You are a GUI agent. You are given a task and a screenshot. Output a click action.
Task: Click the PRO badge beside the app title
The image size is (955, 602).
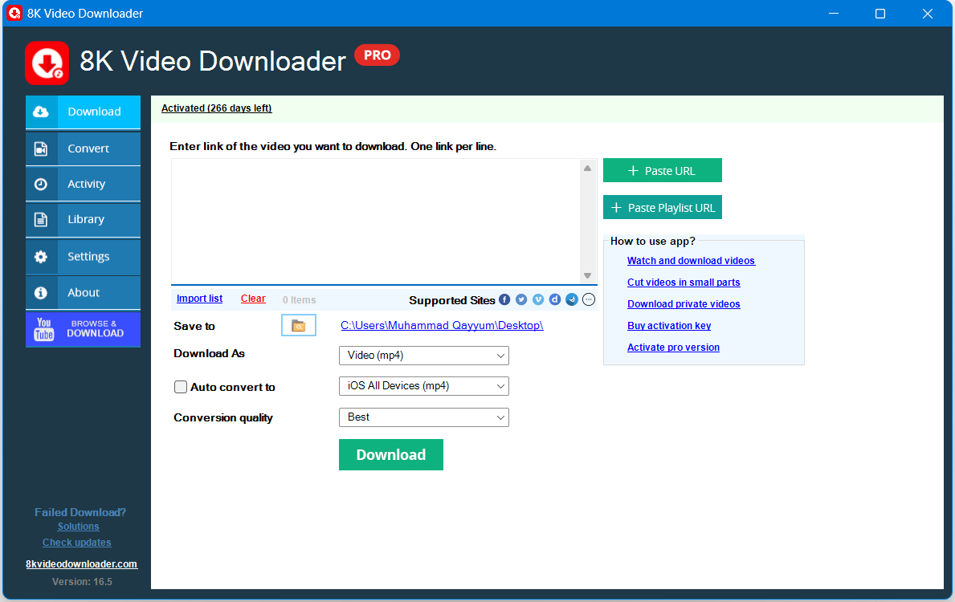[x=377, y=55]
